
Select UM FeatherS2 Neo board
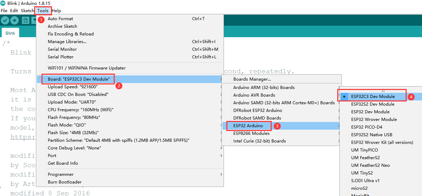(x=381, y=165)
